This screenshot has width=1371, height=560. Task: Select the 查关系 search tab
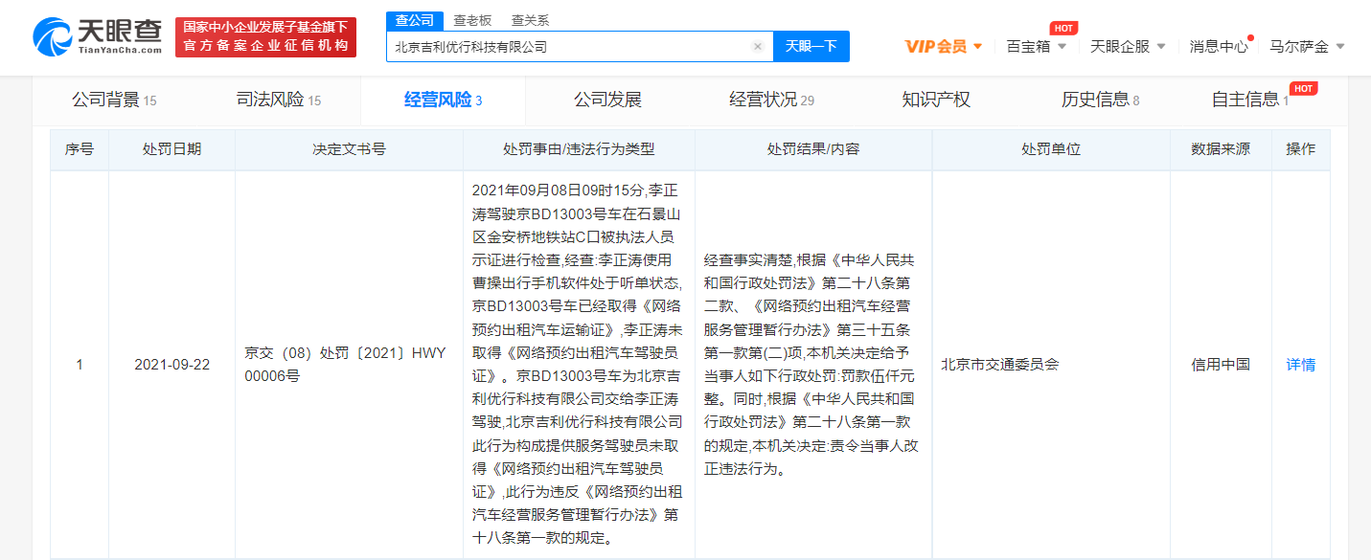530,20
